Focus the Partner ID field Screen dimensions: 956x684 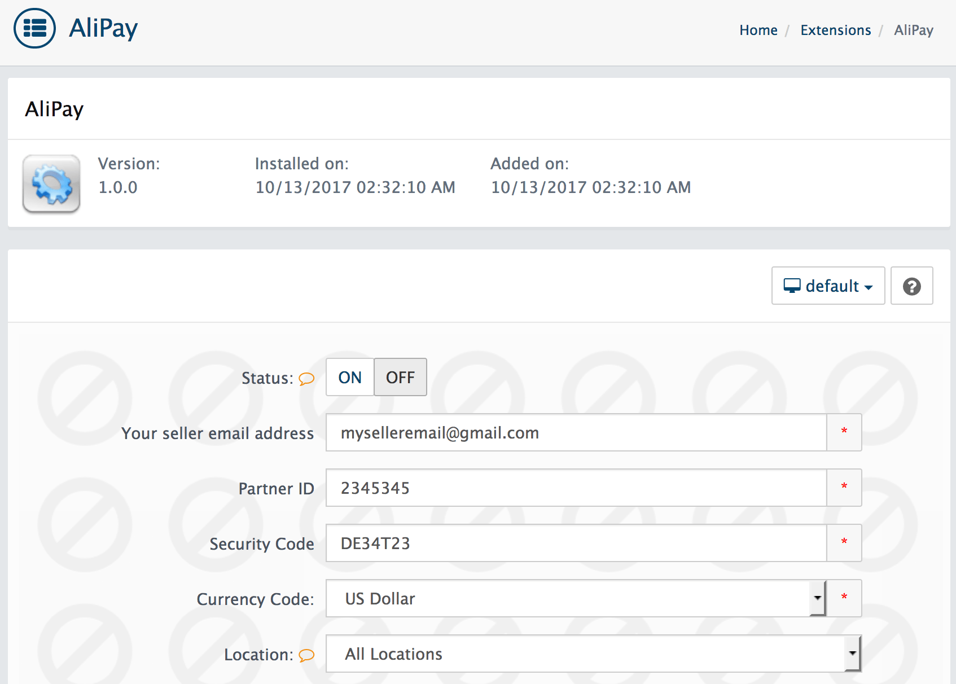tap(576, 488)
